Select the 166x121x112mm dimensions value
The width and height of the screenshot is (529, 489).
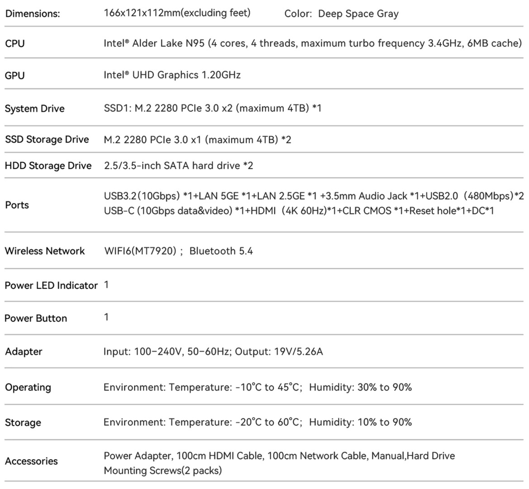(x=177, y=13)
